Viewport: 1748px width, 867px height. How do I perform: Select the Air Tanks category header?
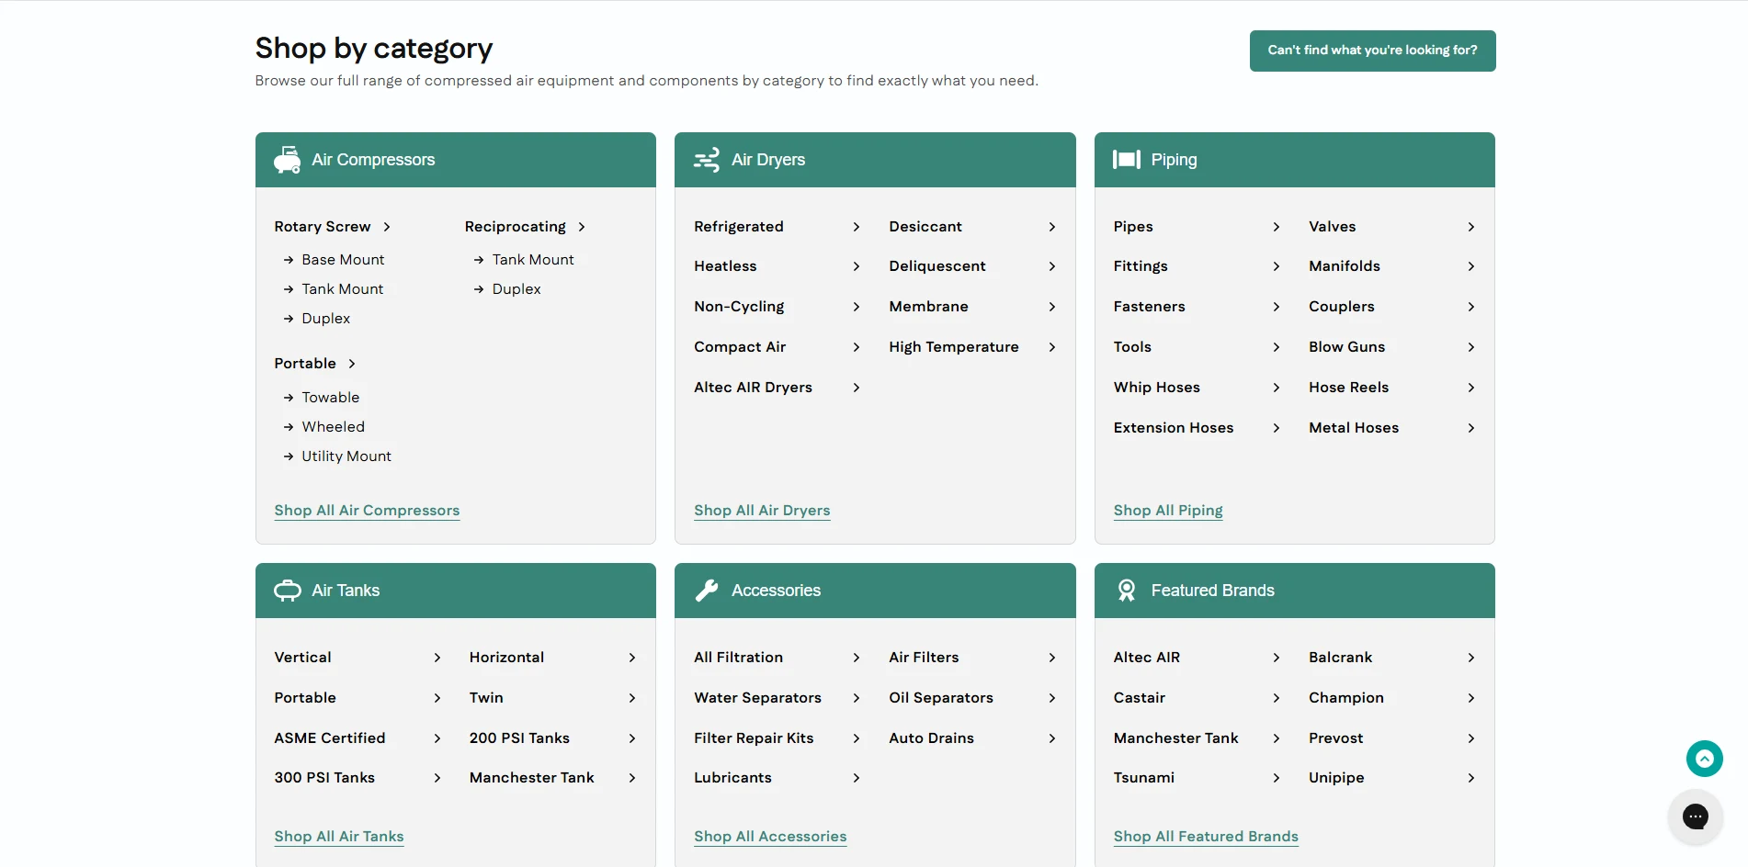[x=456, y=591]
